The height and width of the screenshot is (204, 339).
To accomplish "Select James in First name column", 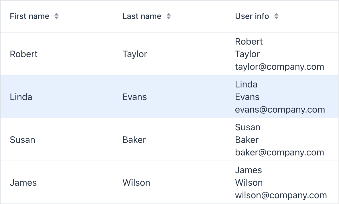I will pyautogui.click(x=23, y=183).
